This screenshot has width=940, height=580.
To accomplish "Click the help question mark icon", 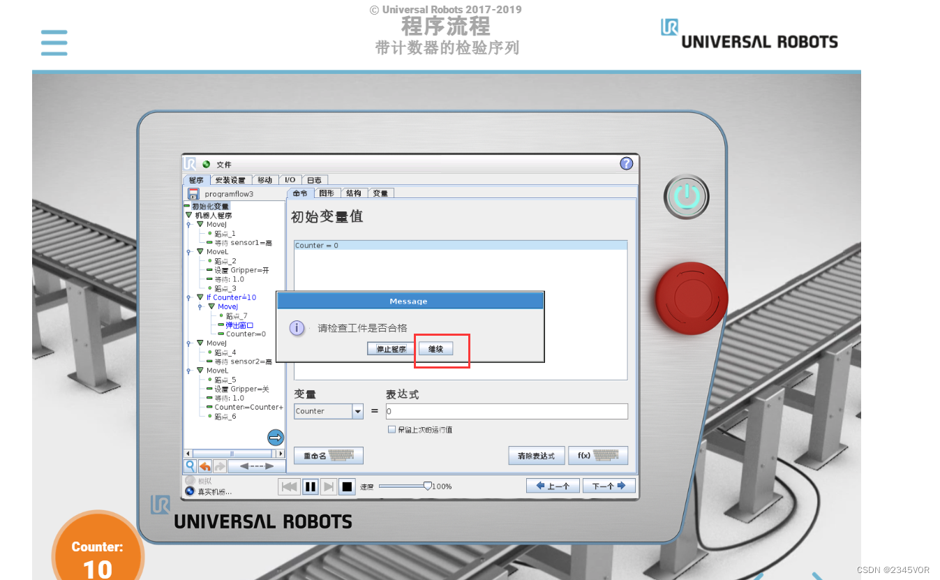I will [626, 163].
